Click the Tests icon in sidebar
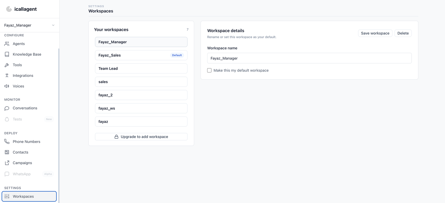 tap(7, 119)
